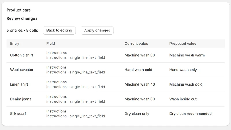231x130 pixels.
Task: Select the Silk scarf entry
Action: tap(18, 114)
